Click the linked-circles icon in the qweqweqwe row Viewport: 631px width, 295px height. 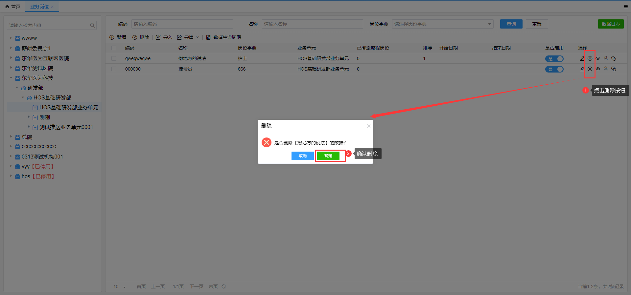614,58
